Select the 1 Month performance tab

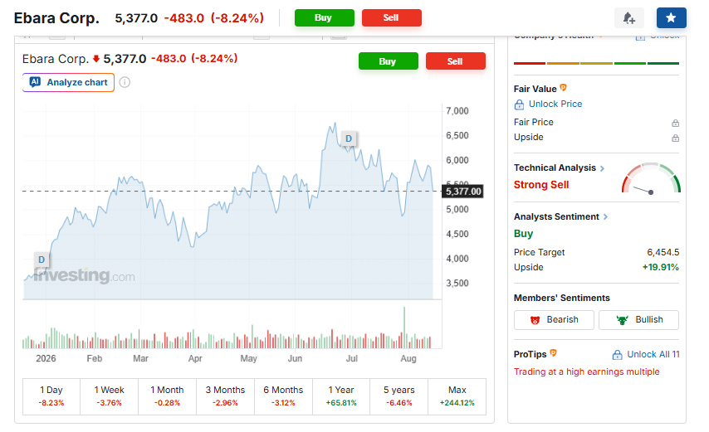167,396
